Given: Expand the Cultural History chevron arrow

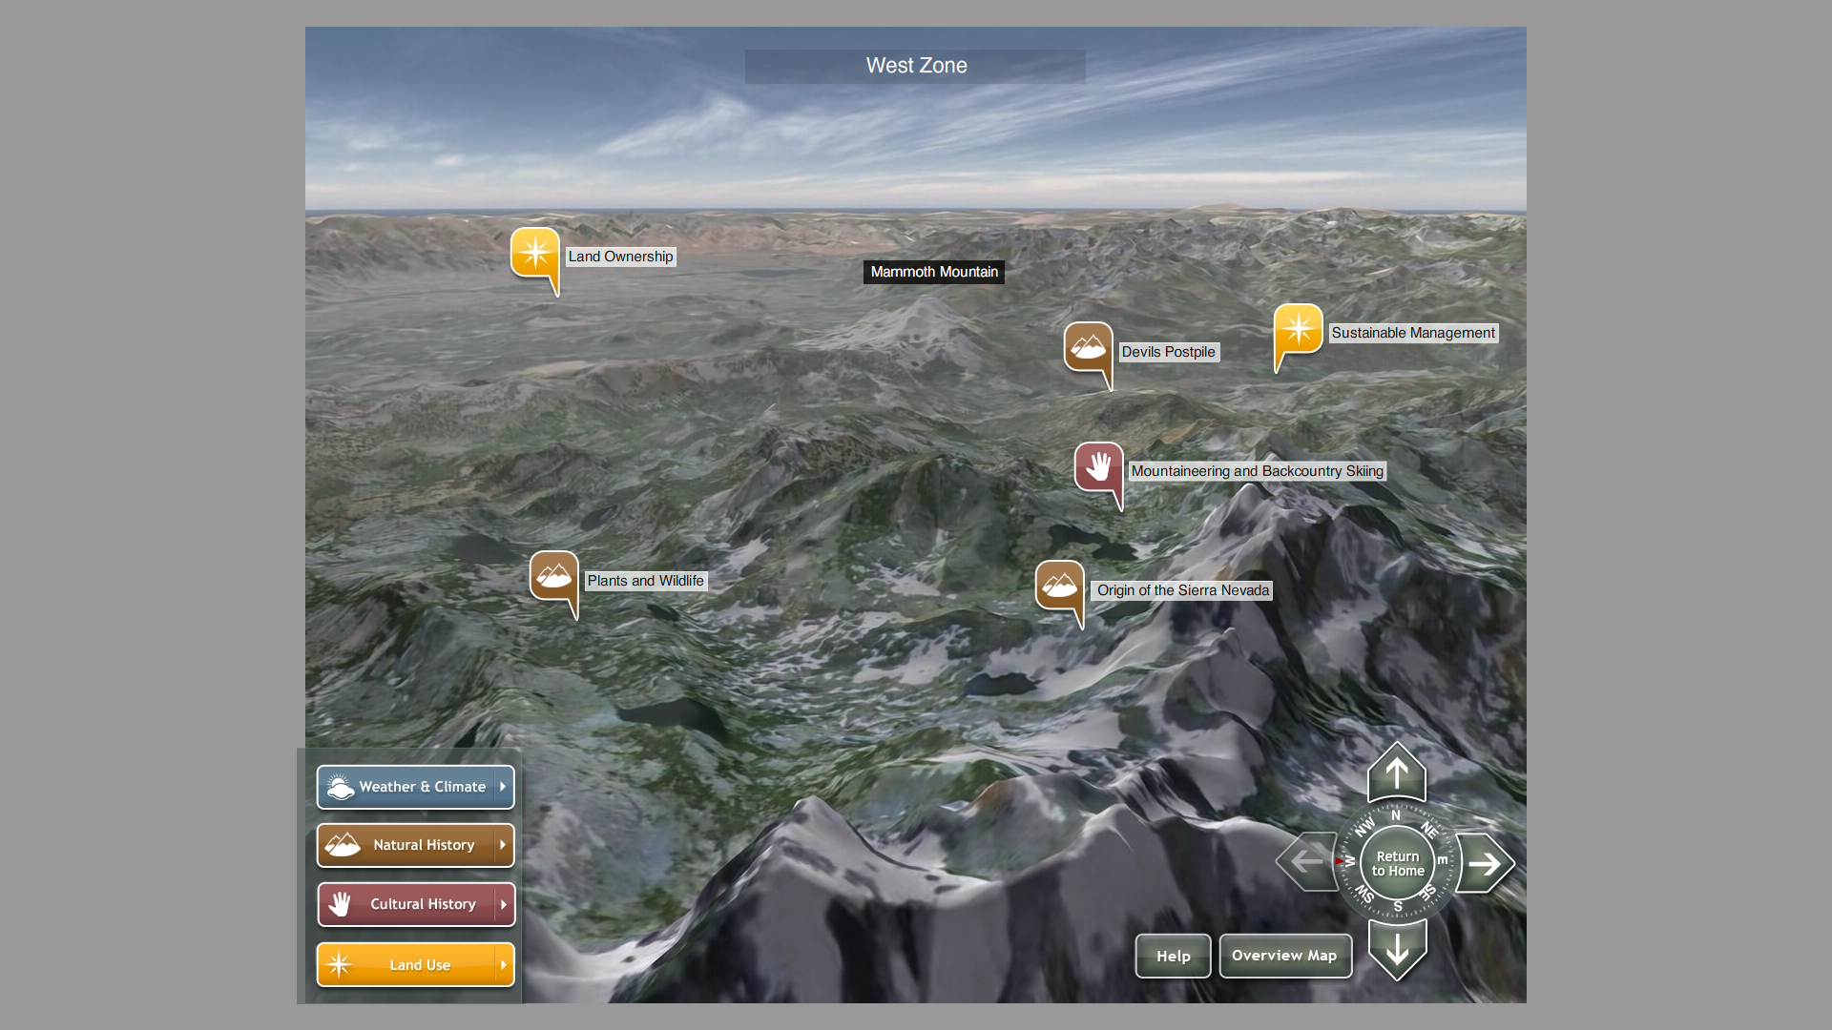Looking at the screenshot, I should pos(503,904).
